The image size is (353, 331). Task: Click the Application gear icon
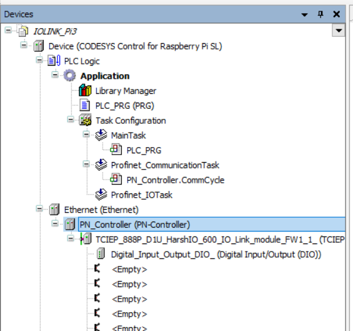pos(69,76)
